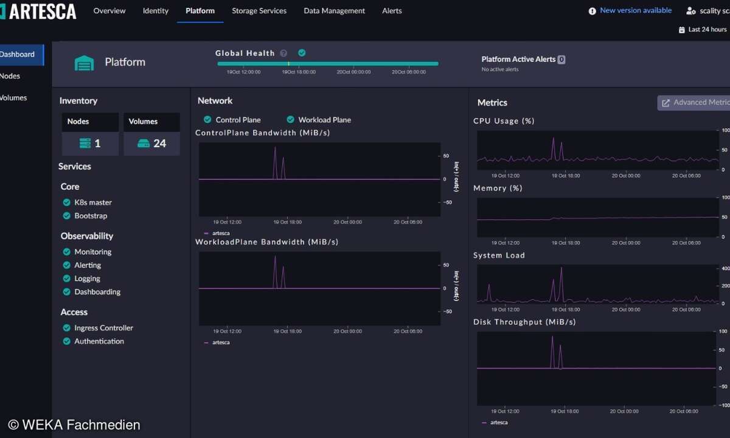Viewport: 730px width, 438px height.
Task: Open the Nodes inventory card
Action: click(91, 134)
